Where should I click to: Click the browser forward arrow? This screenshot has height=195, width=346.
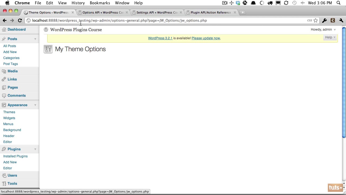tap(12, 20)
